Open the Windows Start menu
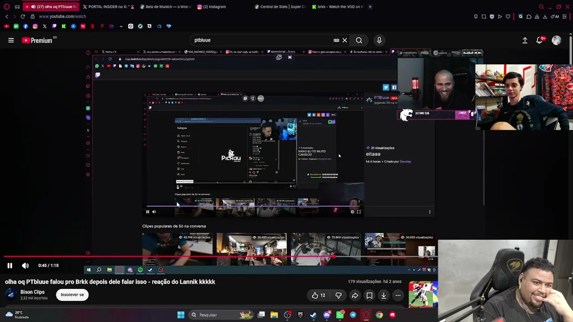Viewport: 573px width, 322px height. pos(181,315)
